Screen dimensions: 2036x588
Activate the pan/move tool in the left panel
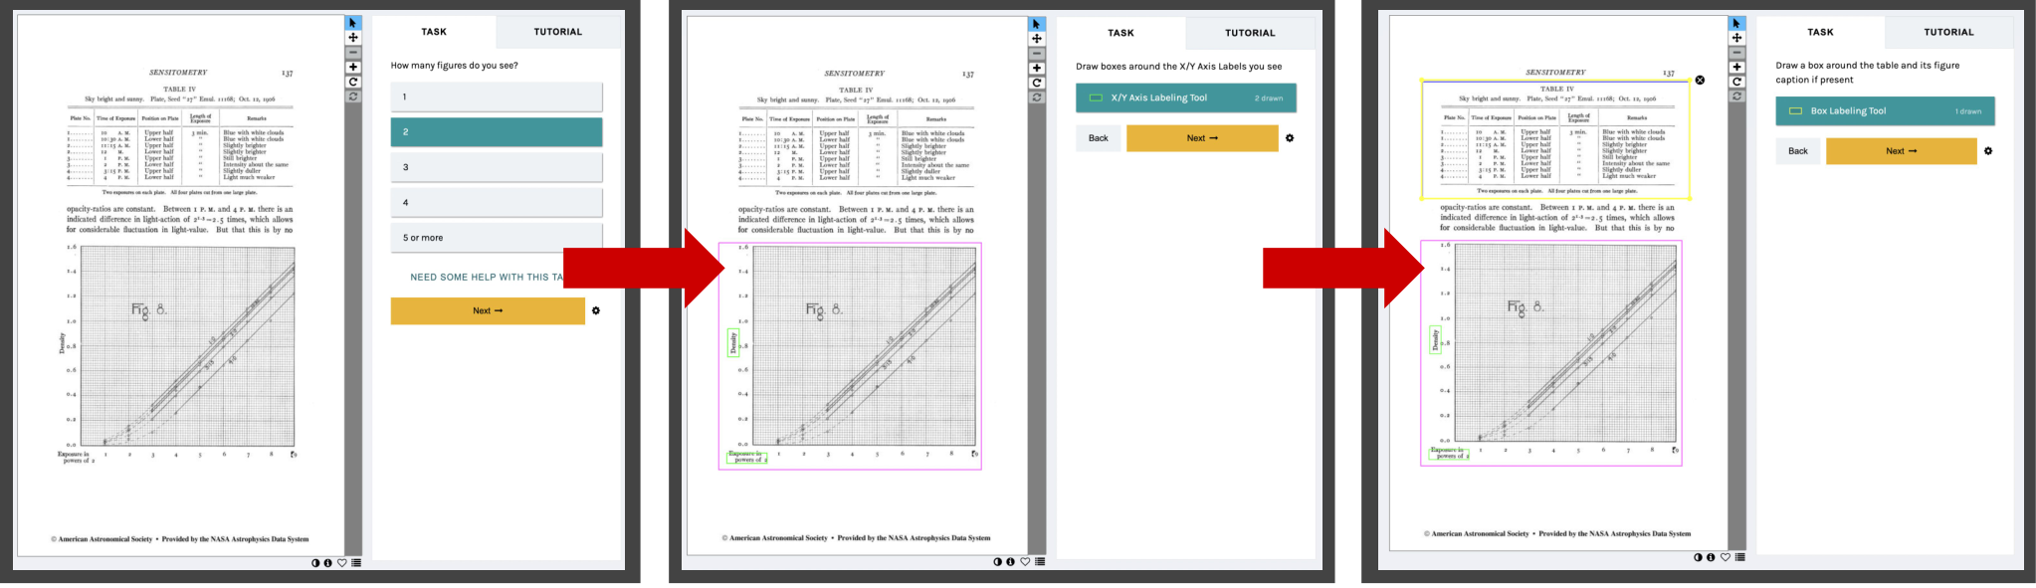coord(352,38)
